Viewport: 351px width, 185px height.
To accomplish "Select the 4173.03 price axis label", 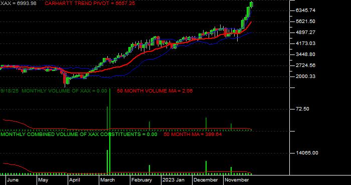I will click(x=305, y=43).
